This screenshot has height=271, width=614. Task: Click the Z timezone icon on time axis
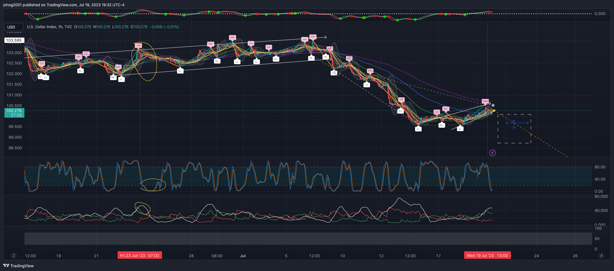tap(13, 256)
